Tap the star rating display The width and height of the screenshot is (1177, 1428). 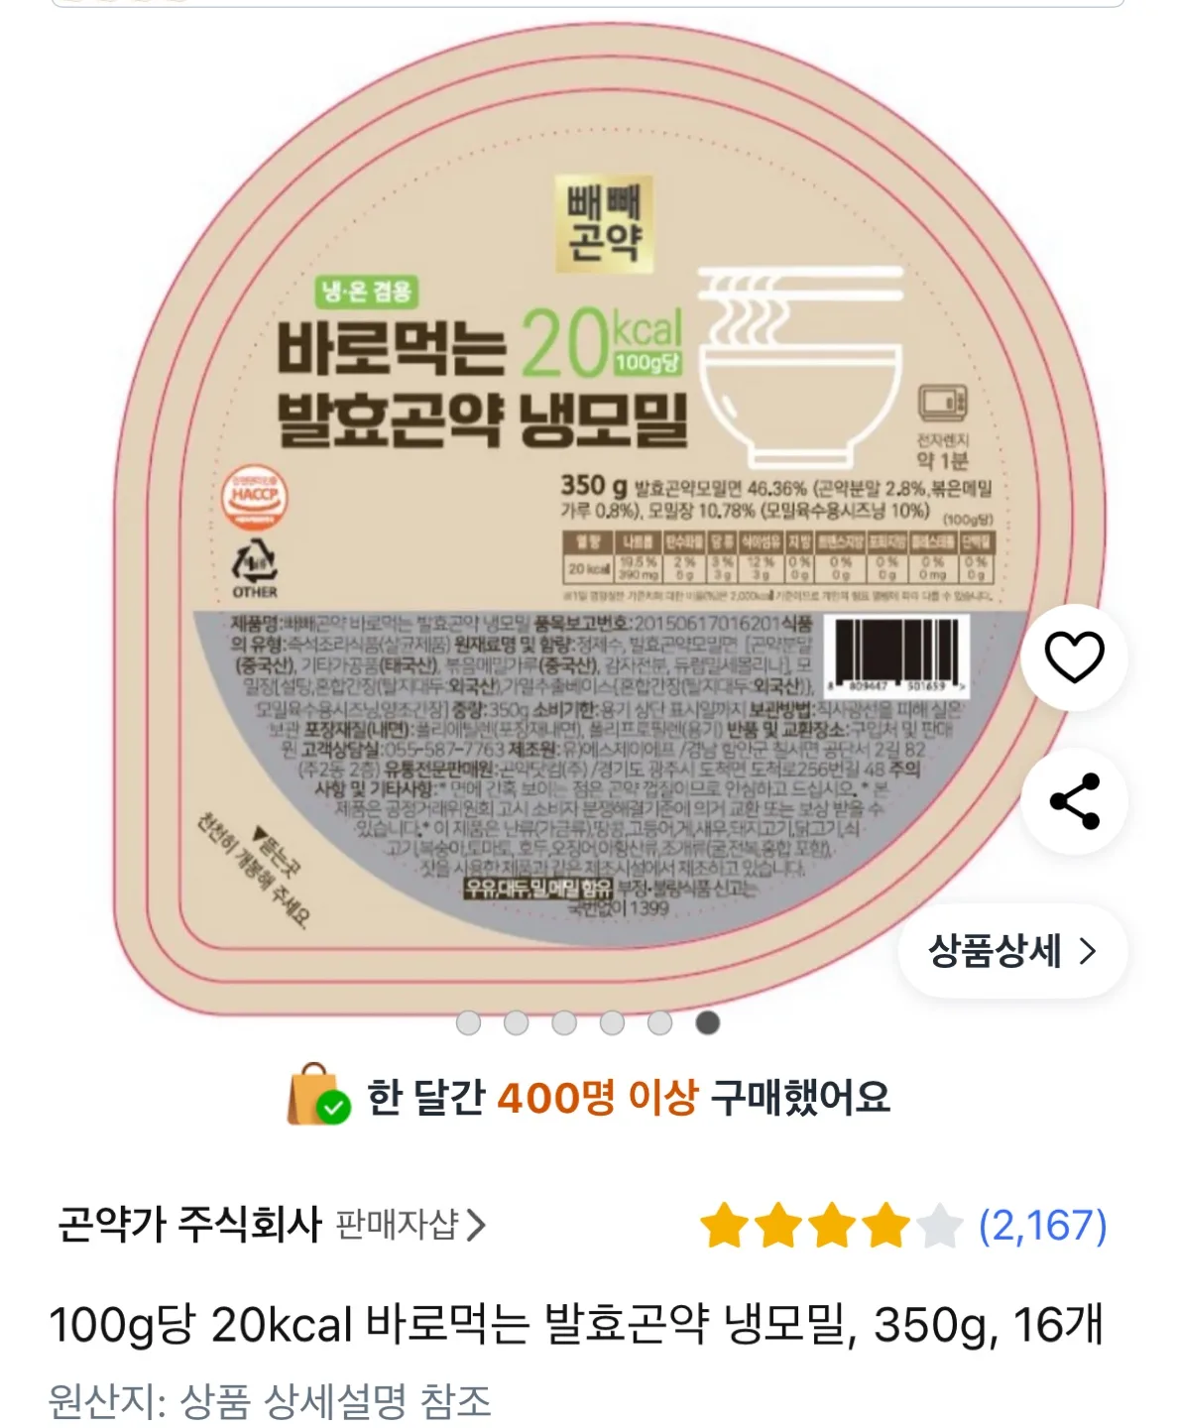(x=831, y=1226)
